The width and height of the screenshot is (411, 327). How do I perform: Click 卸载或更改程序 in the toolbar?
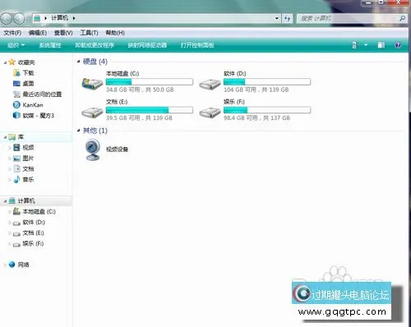95,45
